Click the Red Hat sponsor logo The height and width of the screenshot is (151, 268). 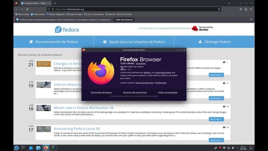(x=202, y=29)
